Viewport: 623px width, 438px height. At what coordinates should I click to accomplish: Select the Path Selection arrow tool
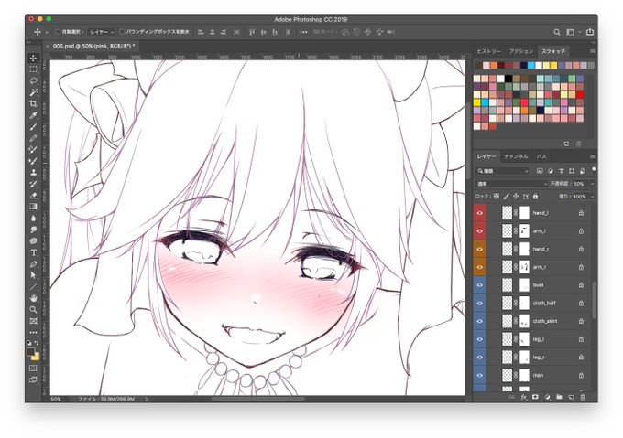(33, 275)
